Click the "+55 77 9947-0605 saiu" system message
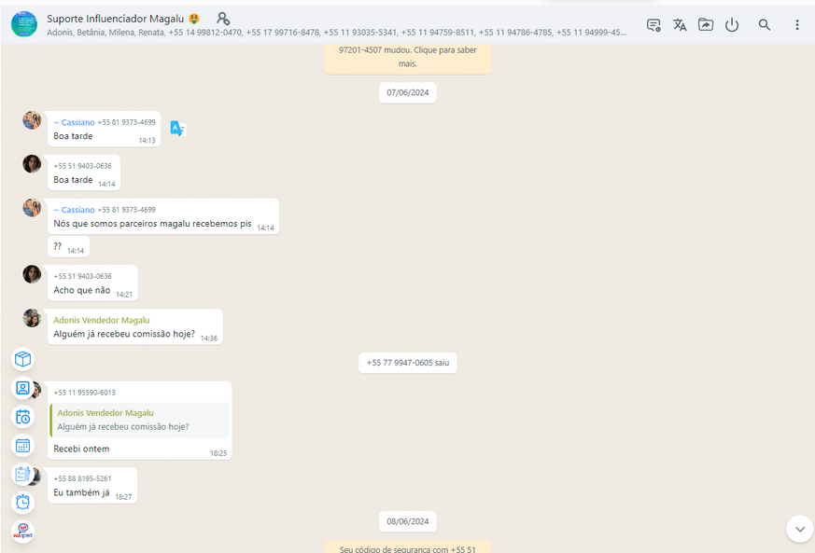 407,363
